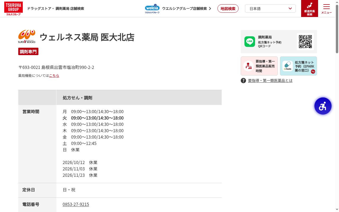Image resolution: width=339 pixels, height=212 pixels.
Task: Select the address 〒693-0021 島根県出雲市塩冶町990-2-2
Action: coord(56,67)
